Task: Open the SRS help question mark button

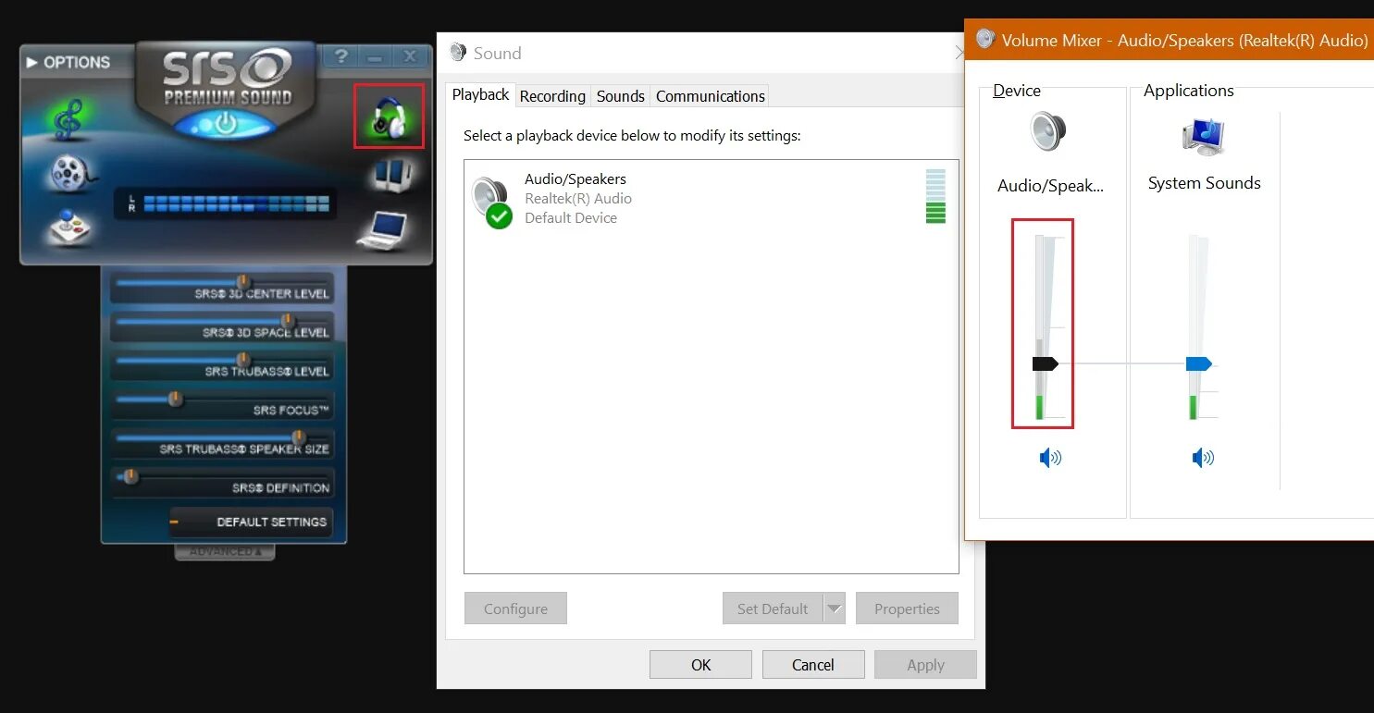Action: point(341,57)
